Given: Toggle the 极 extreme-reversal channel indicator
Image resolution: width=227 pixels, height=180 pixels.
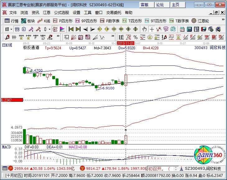Looking at the screenshot, I should [x=55, y=29].
